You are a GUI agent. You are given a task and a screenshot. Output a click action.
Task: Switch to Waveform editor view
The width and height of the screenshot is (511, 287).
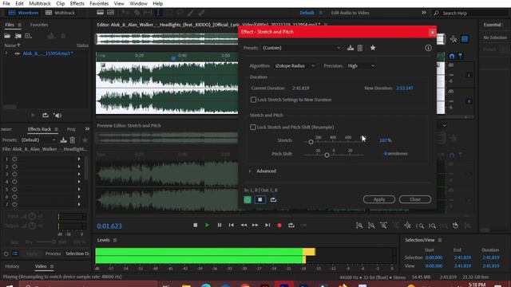[24, 13]
